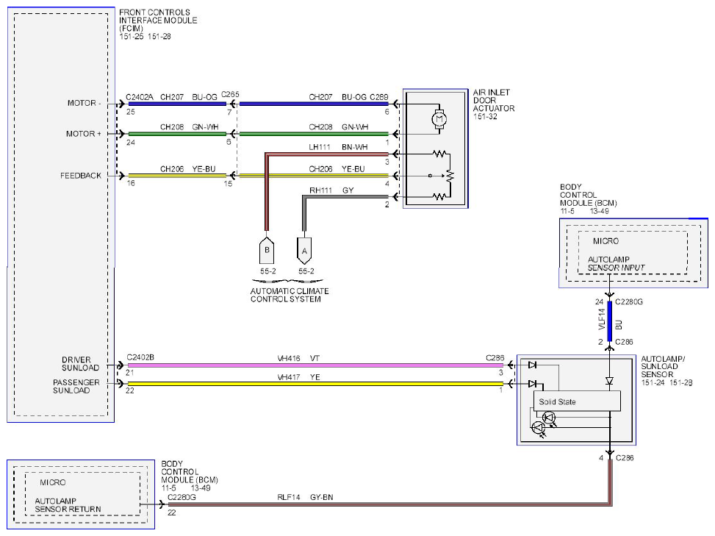Image resolution: width=715 pixels, height=536 pixels.
Task: Select connector label C265
Action: 230,94
